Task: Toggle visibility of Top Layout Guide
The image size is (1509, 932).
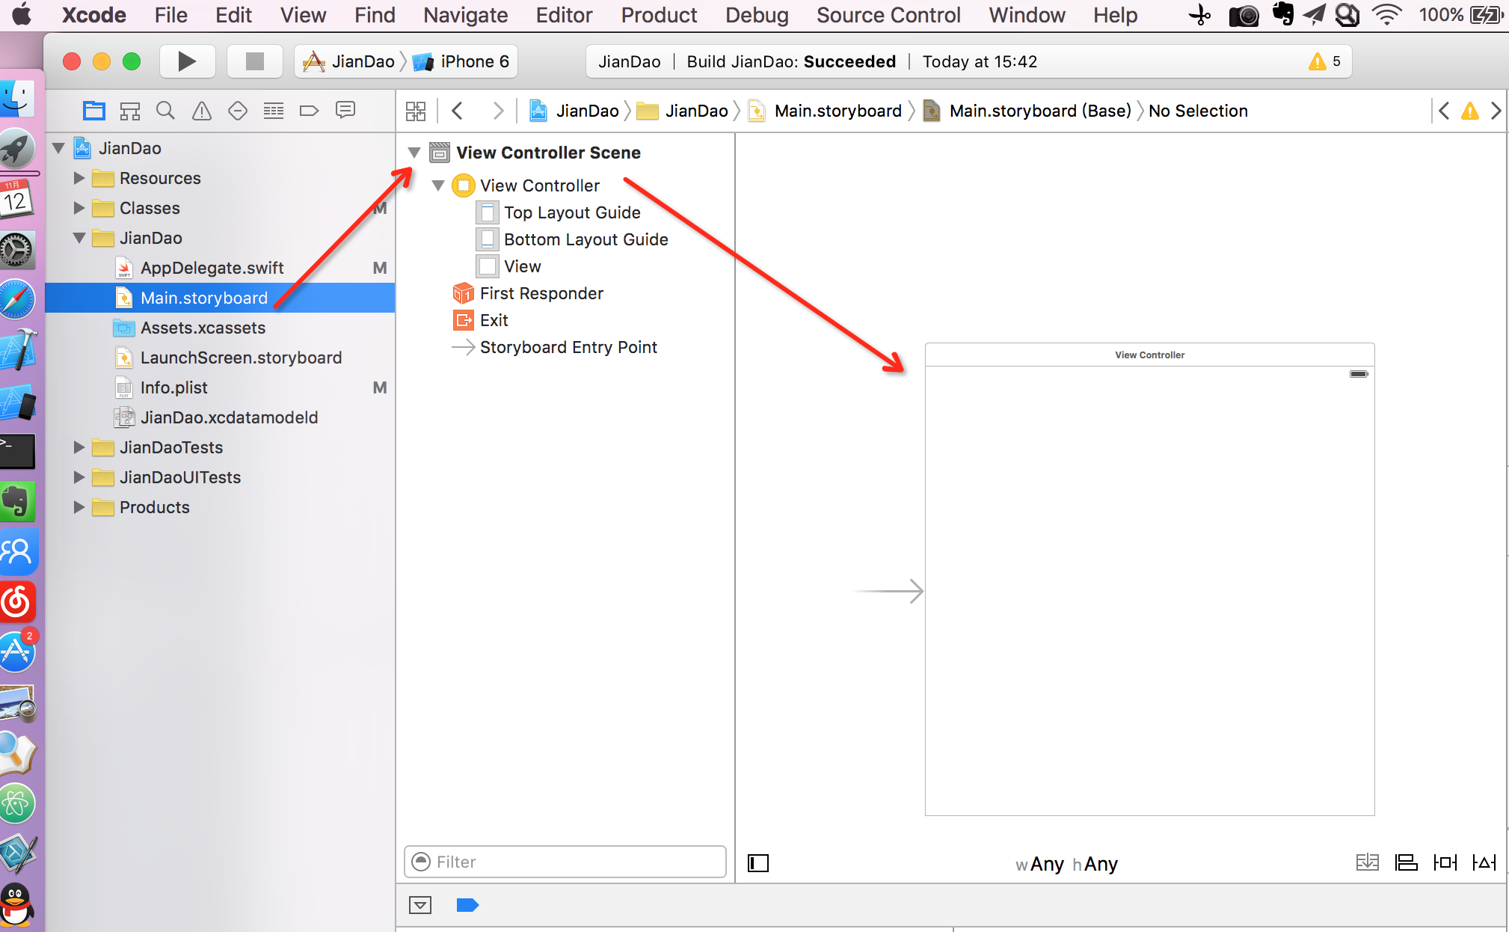Action: coord(485,212)
